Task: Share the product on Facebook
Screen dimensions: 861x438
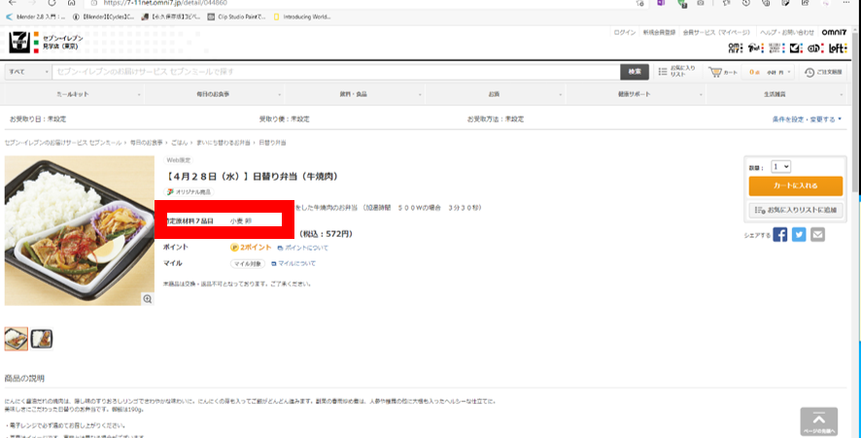Action: [x=779, y=234]
